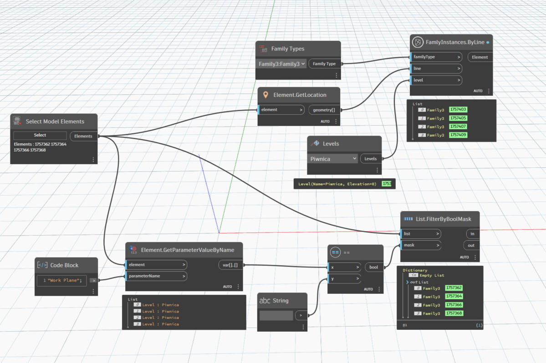Click the Family Types node icon
The width and height of the screenshot is (546, 363).
pos(263,49)
